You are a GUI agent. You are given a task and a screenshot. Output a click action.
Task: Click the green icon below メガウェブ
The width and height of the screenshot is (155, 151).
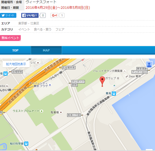pos(114,86)
